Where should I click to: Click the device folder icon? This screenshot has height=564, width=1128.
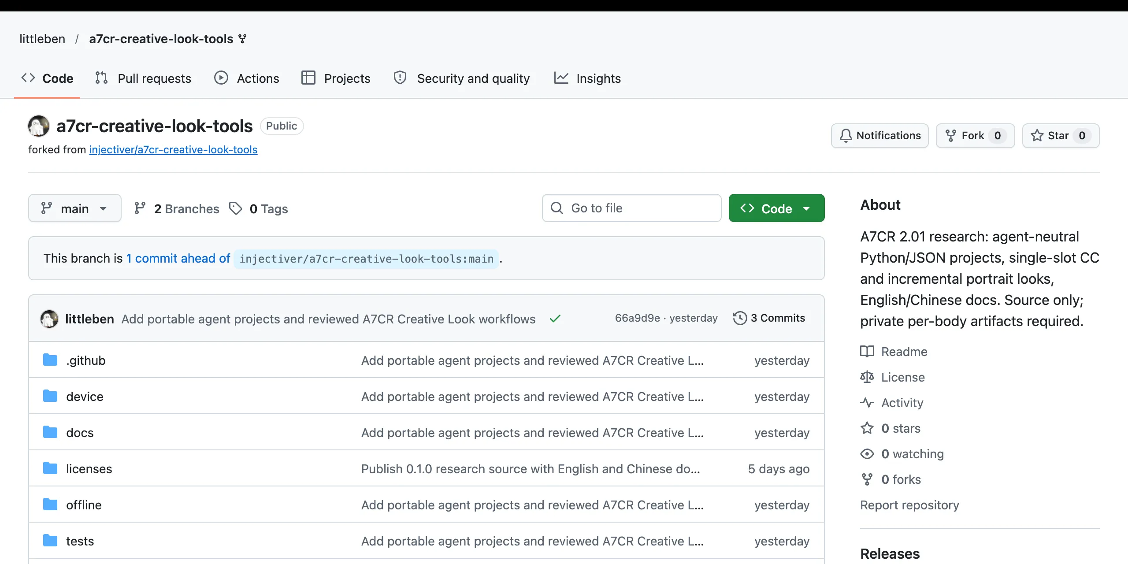[x=50, y=396]
